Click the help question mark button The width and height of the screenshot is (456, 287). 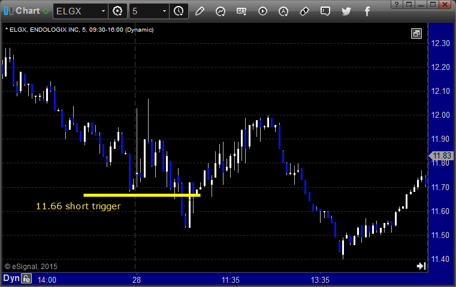[x=397, y=4]
